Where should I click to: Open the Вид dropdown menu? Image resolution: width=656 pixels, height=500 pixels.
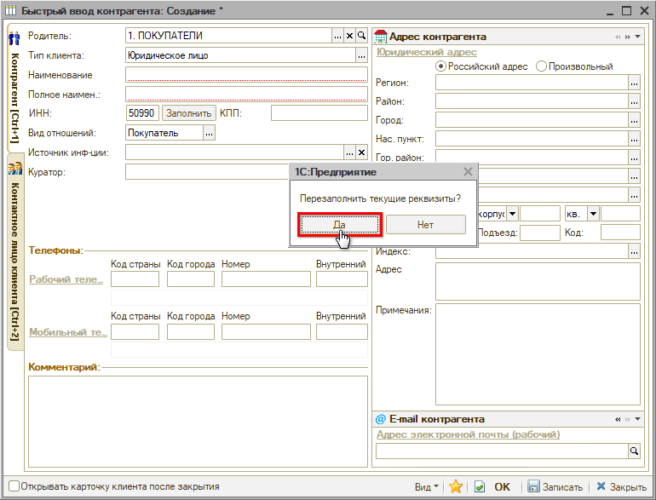(427, 487)
